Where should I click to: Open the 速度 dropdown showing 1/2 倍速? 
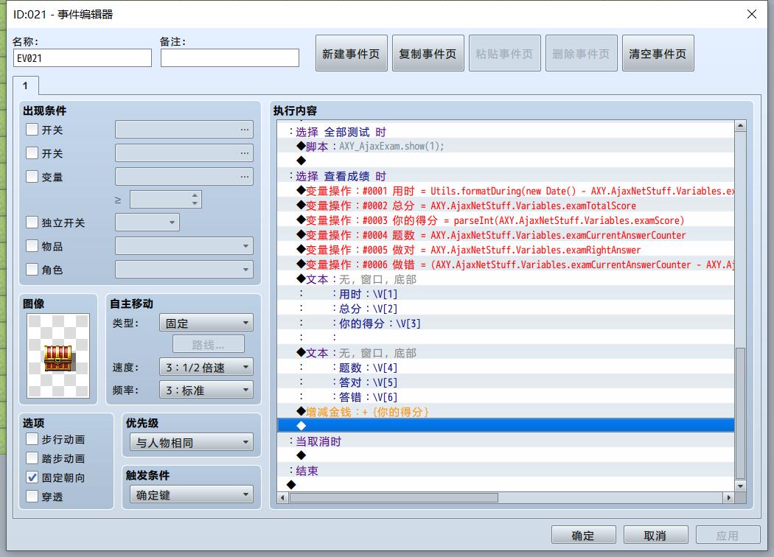[206, 367]
